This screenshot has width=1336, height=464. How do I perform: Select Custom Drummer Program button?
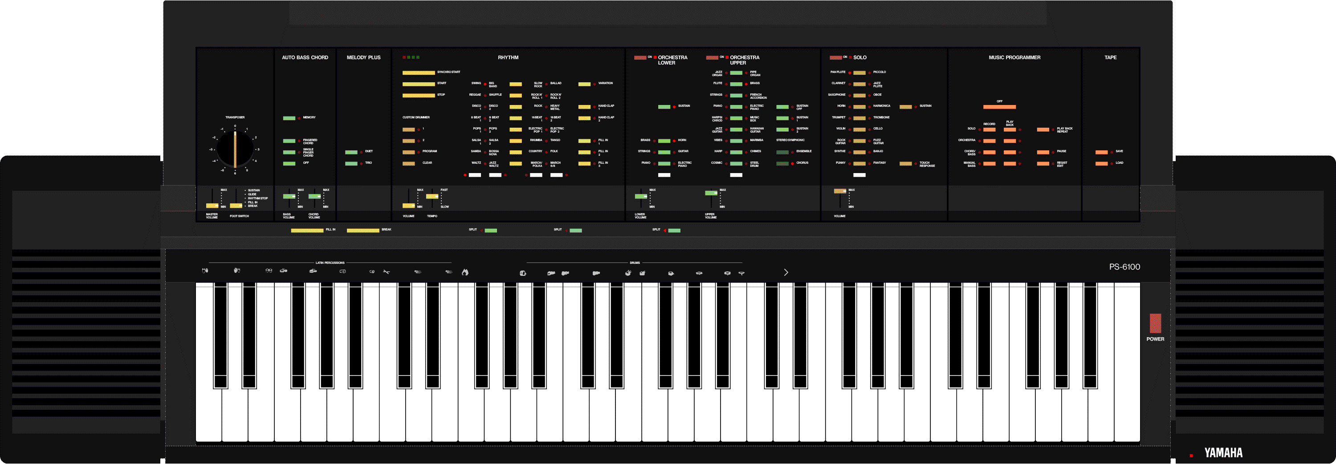(409, 152)
